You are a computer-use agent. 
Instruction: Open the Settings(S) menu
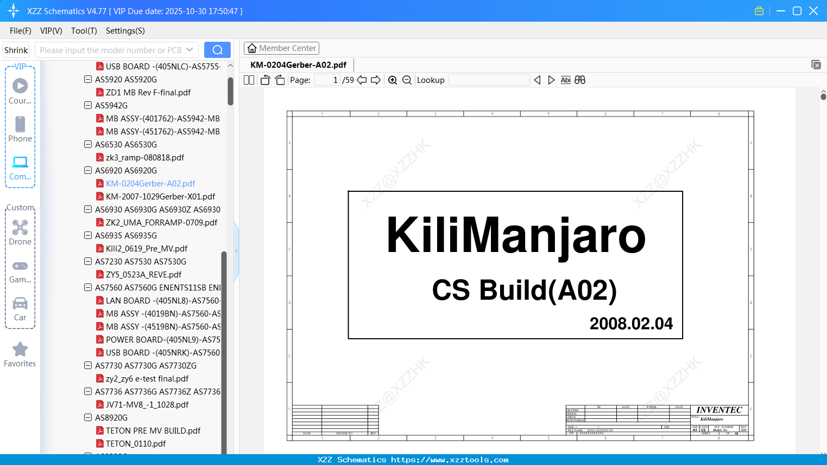click(x=125, y=31)
